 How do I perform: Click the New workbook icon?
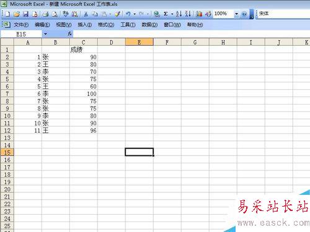click(7, 14)
